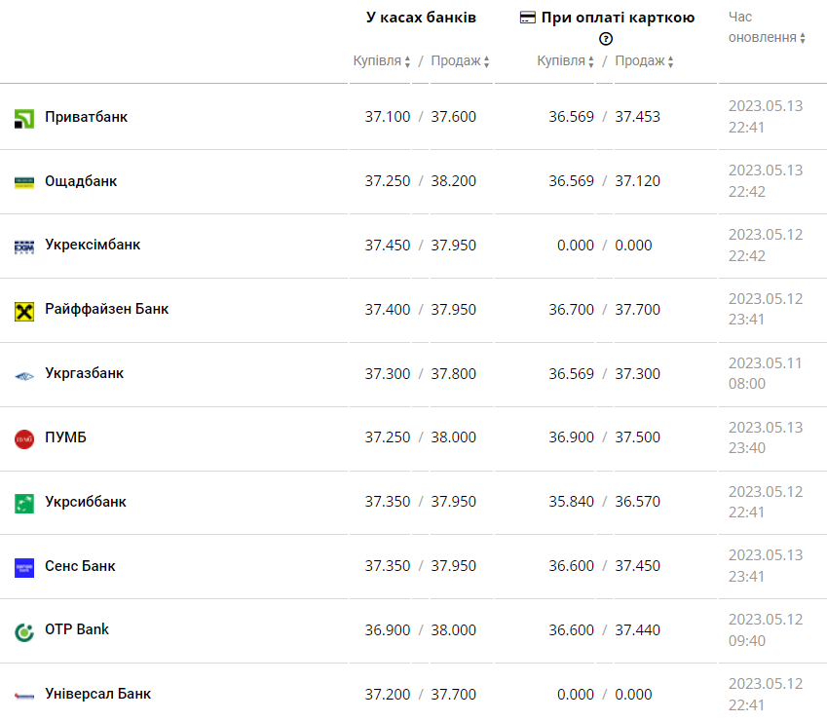Select Сенс Банк card sell rate 37.450

638,566
